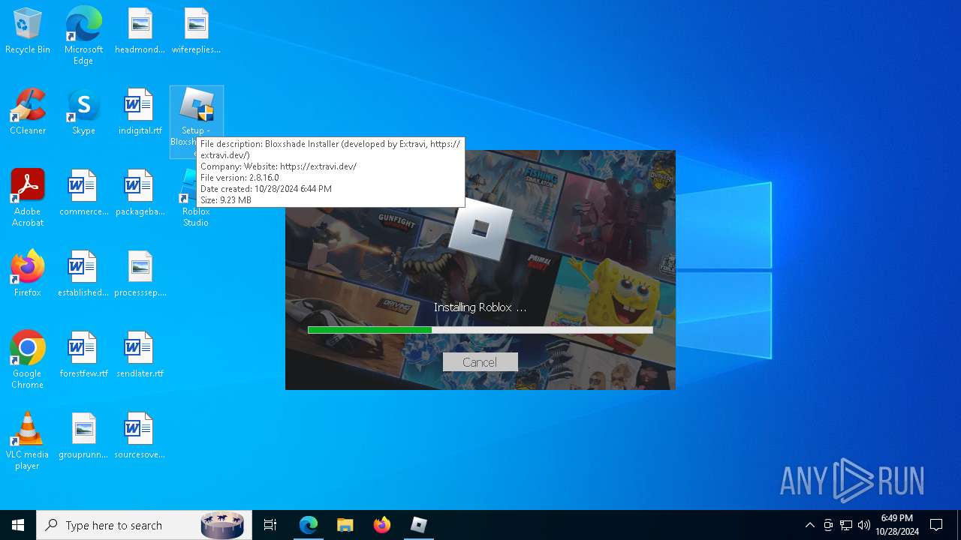Cancel the Roblox installation
Screen dimensions: 961x540
point(480,362)
